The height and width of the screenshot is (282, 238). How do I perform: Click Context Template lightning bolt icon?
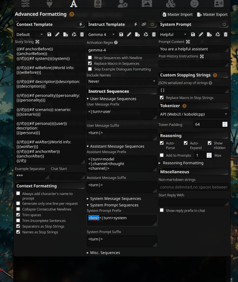pos(81,24)
